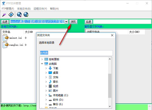
Task: Click the folder tree scrollbar thumb
Action: coord(110,86)
